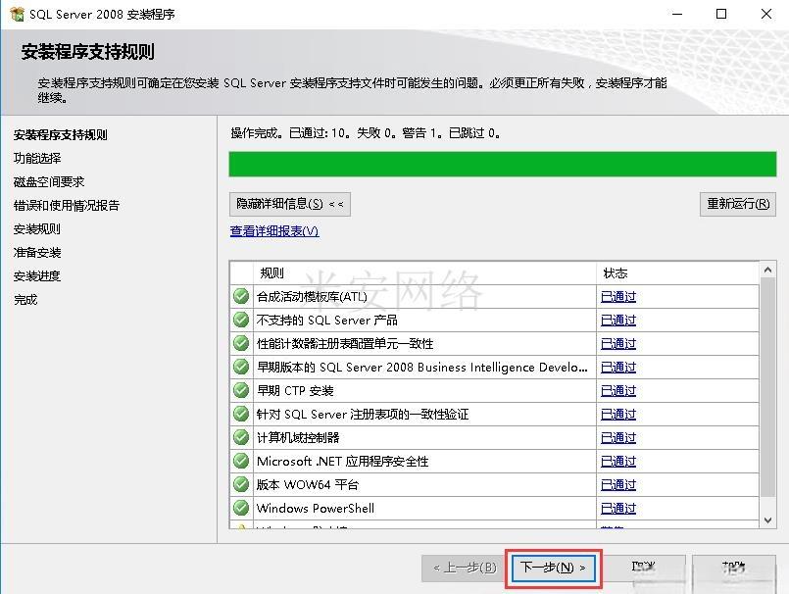Click rule text 计算机域控制器
Screen dimensions: 789x594
pos(298,438)
